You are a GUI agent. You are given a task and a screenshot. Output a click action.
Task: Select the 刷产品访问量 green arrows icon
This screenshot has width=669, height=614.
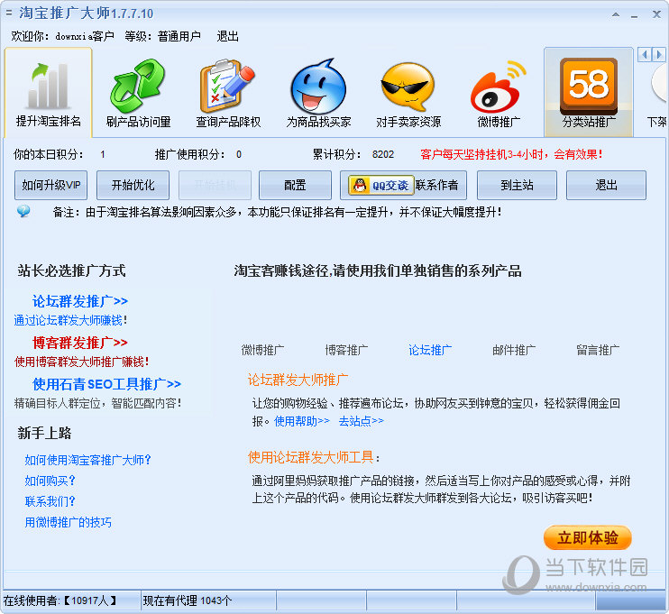pos(138,86)
